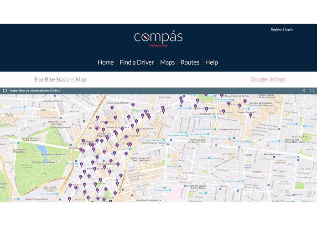Viewport: 317px width, 225px height.
Task: Click the Metro Juárez station icon
Action: [x=190, y=108]
